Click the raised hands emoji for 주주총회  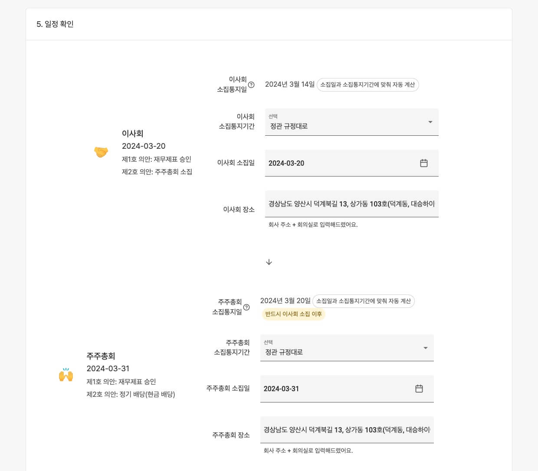[66, 375]
